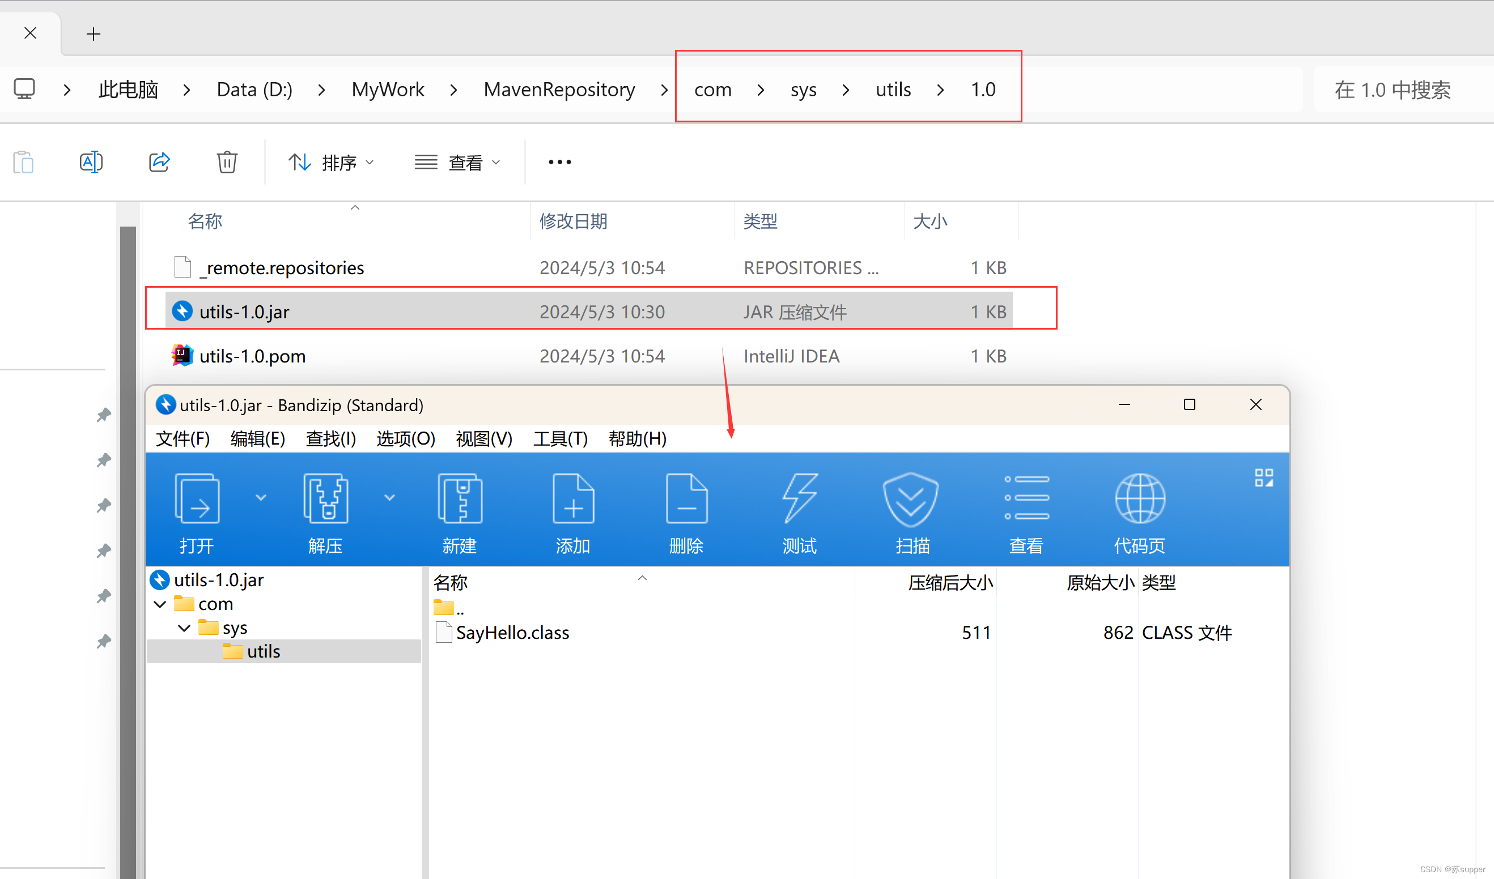
Task: Open the 工具(T) menu in Bandizip
Action: point(559,439)
